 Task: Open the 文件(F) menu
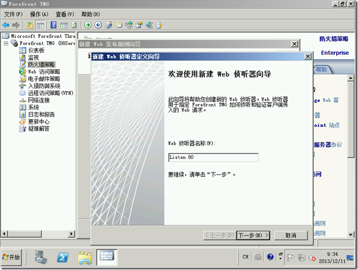pyautogui.click(x=13, y=14)
